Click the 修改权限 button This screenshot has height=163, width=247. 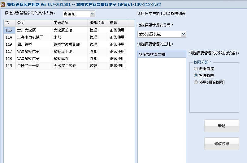[222, 144]
